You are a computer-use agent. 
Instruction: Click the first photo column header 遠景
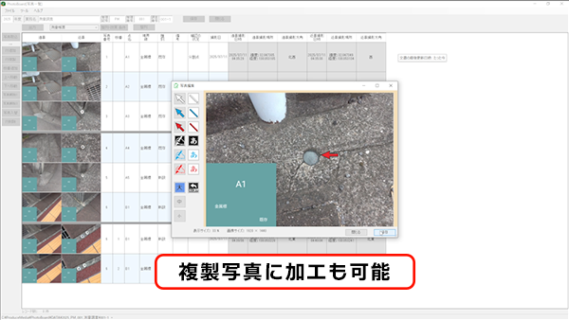42,37
